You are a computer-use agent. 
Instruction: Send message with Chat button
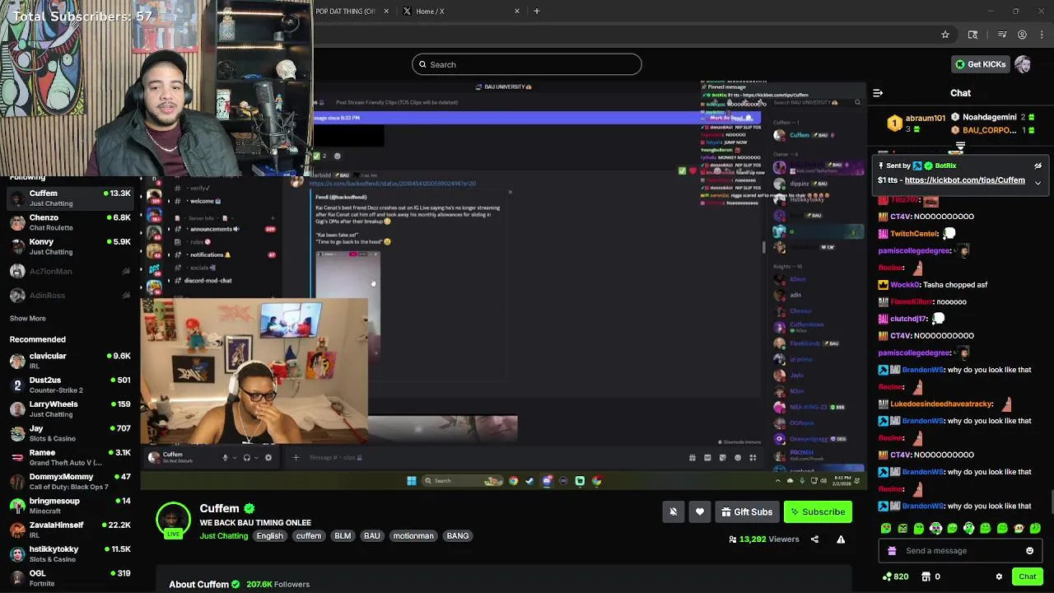[x=1027, y=577]
